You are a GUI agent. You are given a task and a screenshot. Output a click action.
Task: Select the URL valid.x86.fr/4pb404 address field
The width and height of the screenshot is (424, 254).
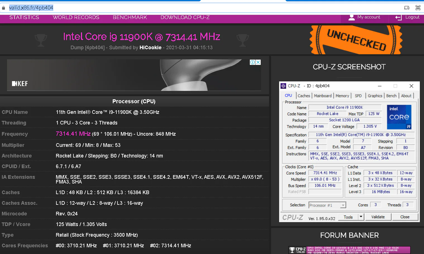coord(31,8)
